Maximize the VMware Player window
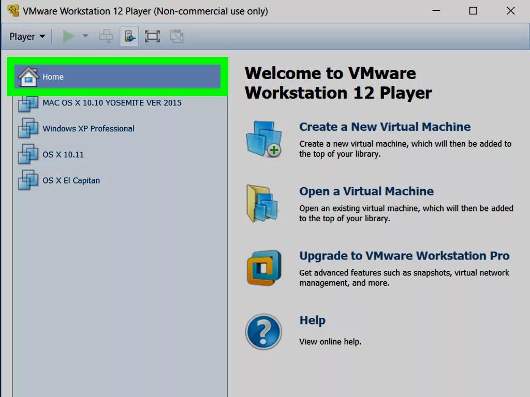 tap(473, 11)
